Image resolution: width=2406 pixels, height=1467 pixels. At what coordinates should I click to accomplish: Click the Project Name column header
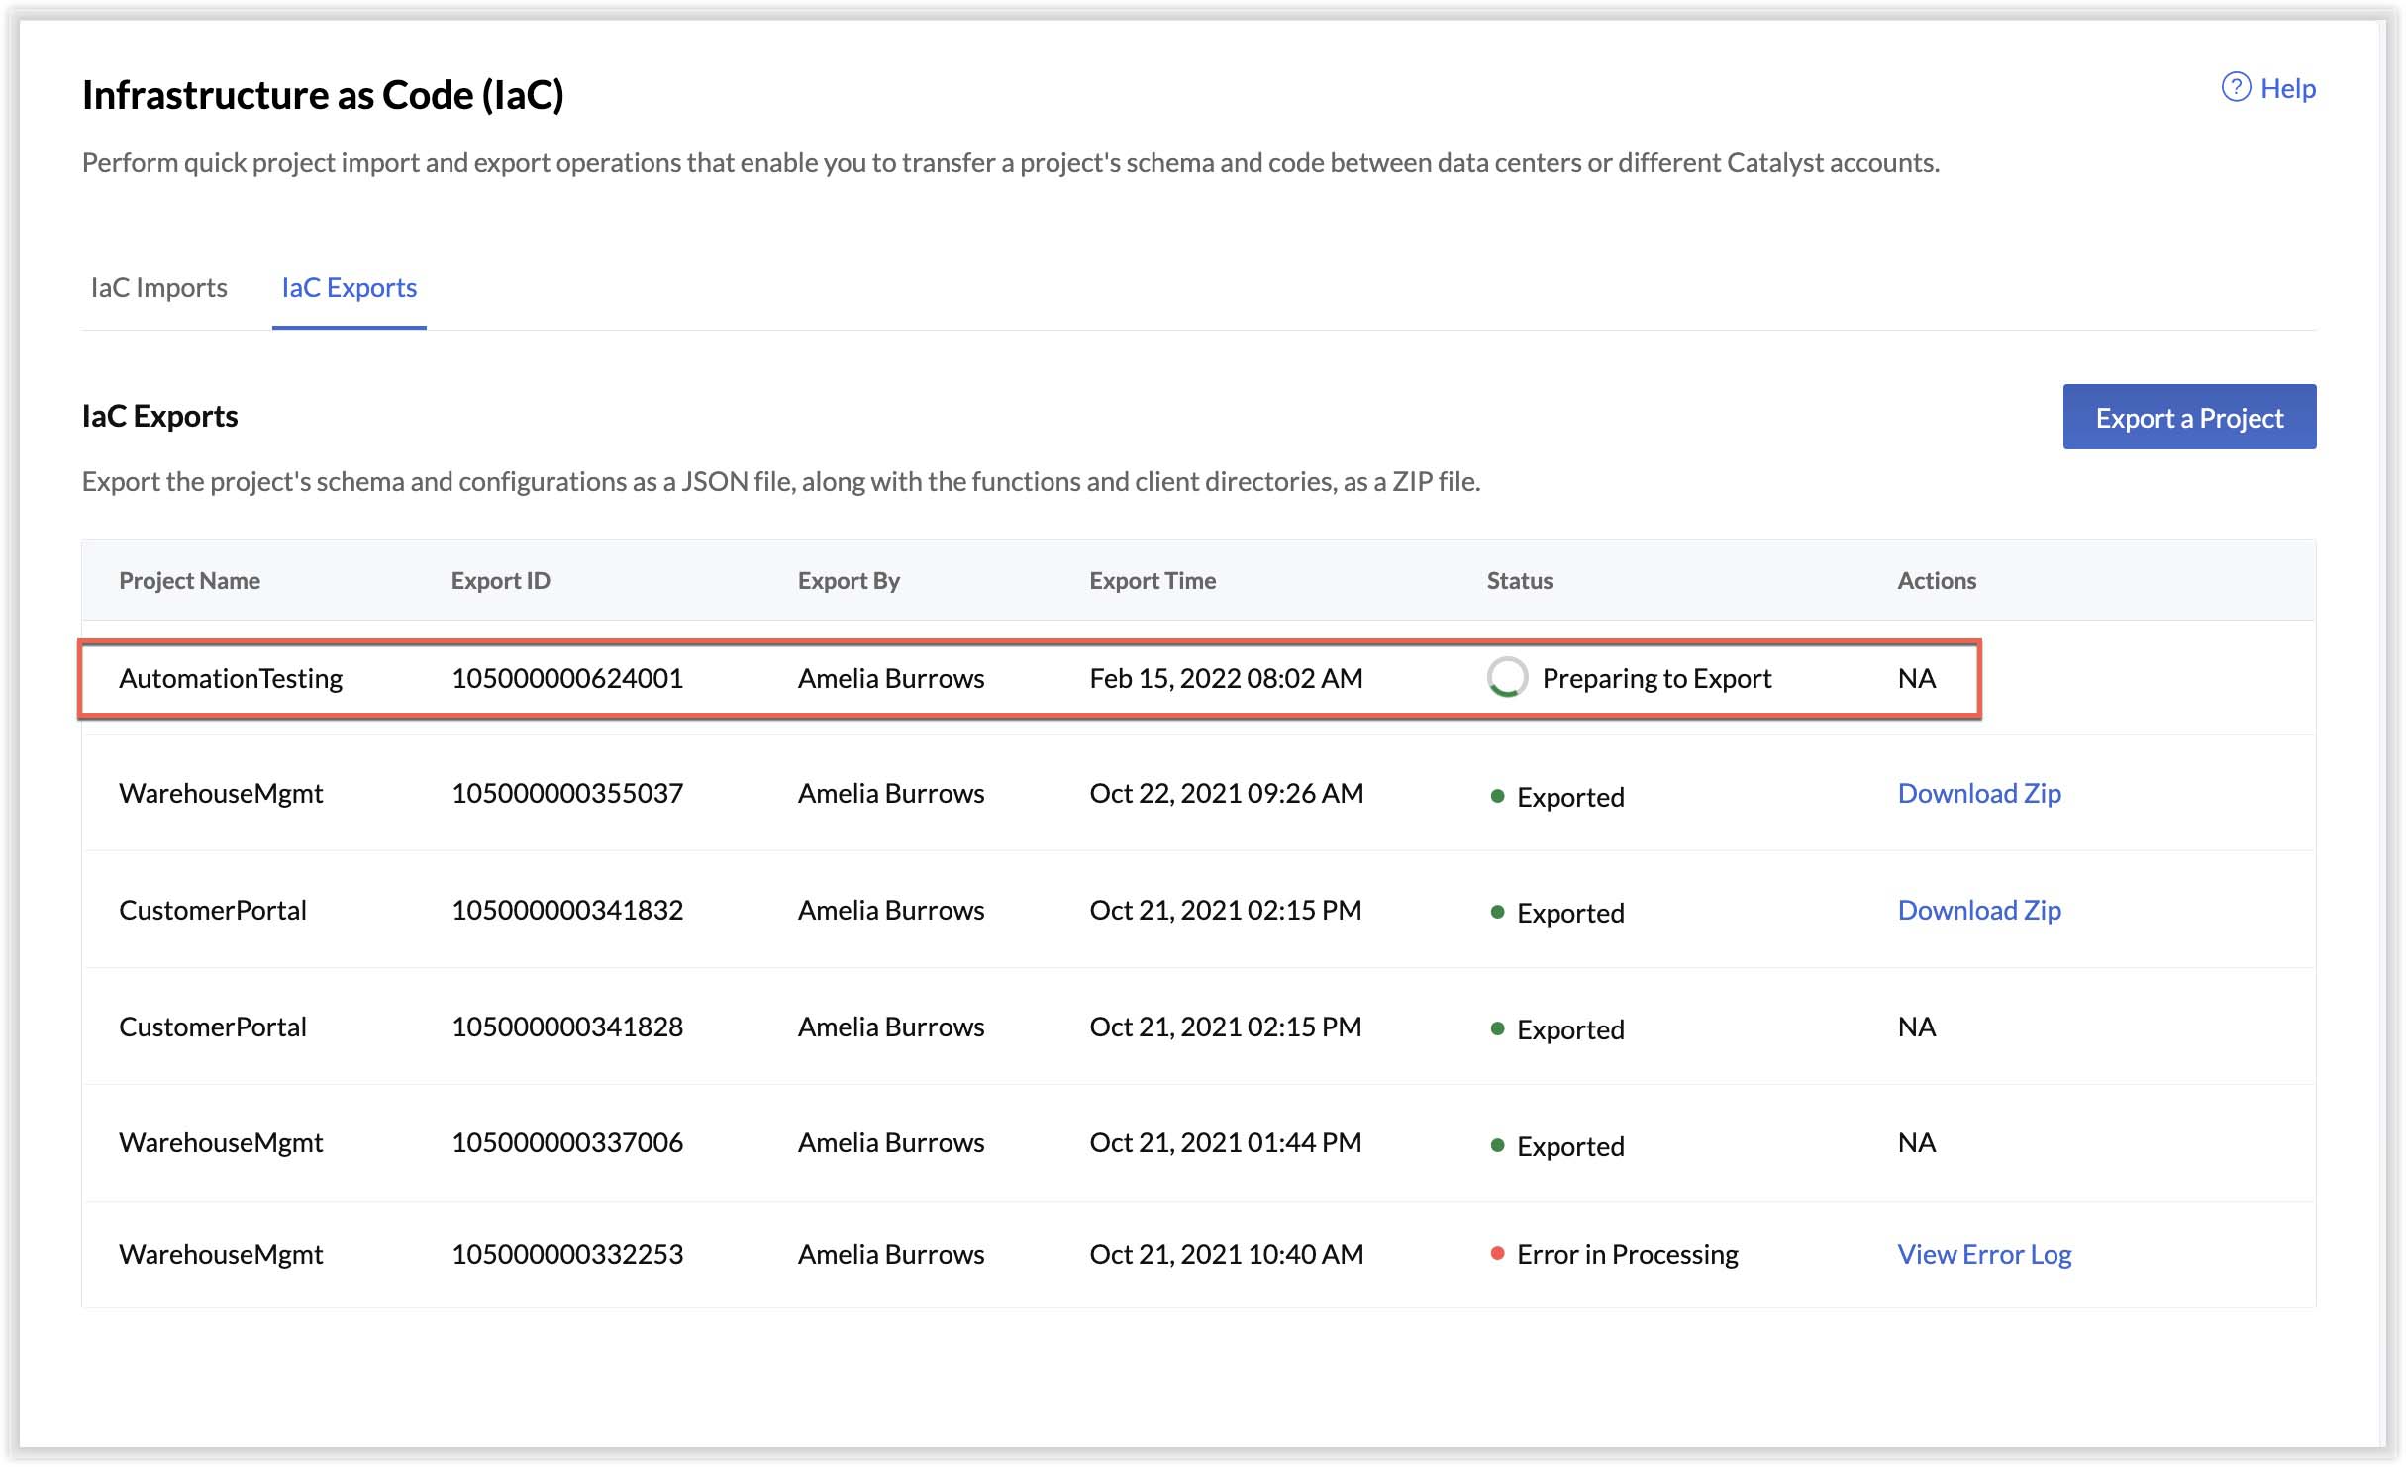189,581
